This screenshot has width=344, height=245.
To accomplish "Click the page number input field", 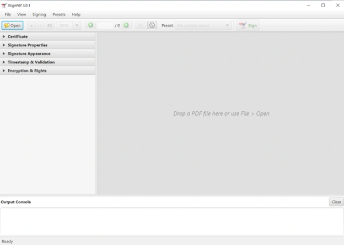I will point(105,25).
